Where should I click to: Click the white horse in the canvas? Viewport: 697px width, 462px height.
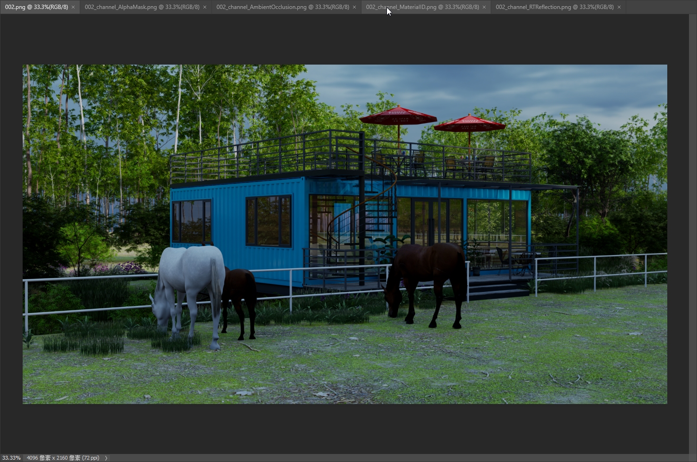(x=189, y=292)
